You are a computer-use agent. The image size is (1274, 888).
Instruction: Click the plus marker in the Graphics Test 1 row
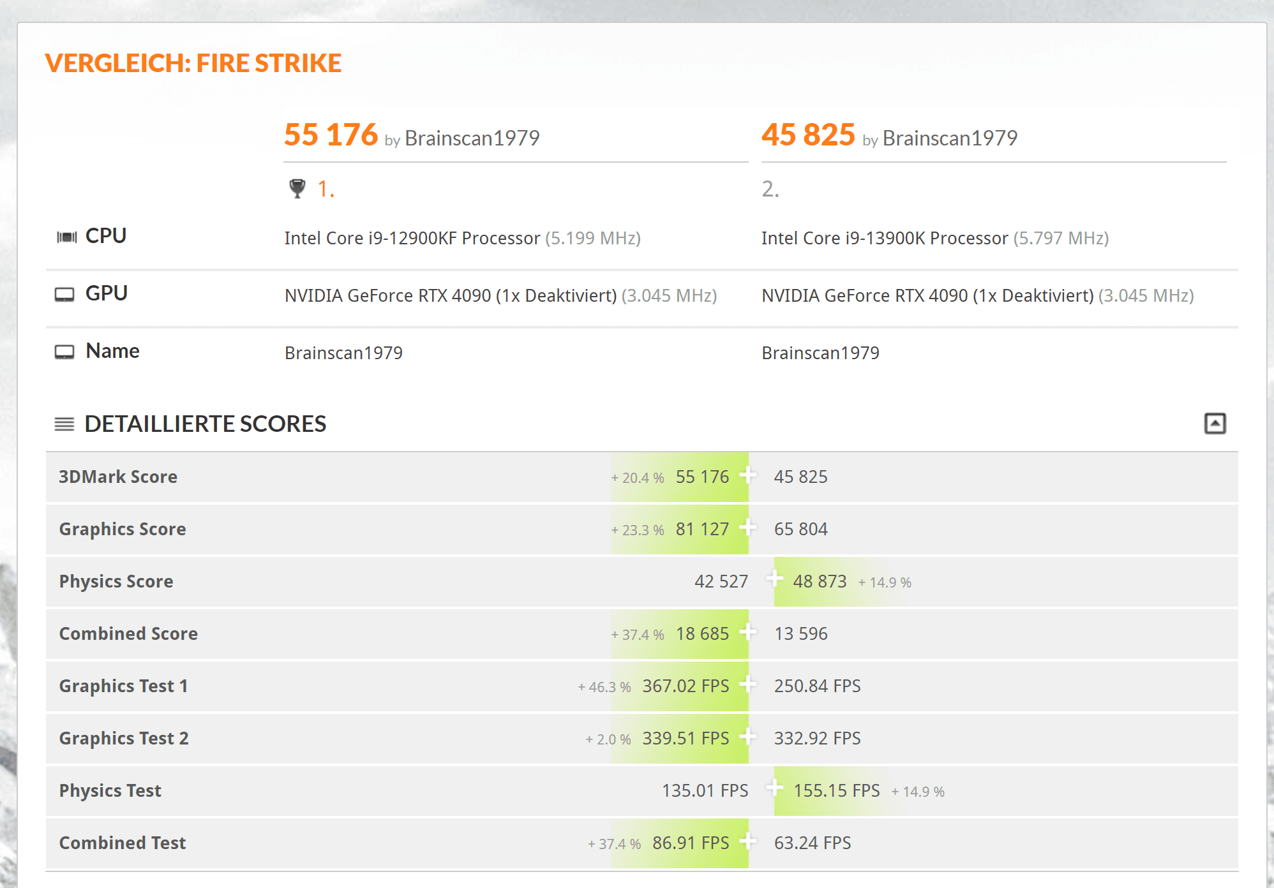tap(747, 685)
